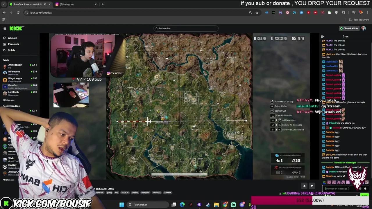Open Steam from the taskbar
This screenshot has width=372, height=209.
(208, 205)
